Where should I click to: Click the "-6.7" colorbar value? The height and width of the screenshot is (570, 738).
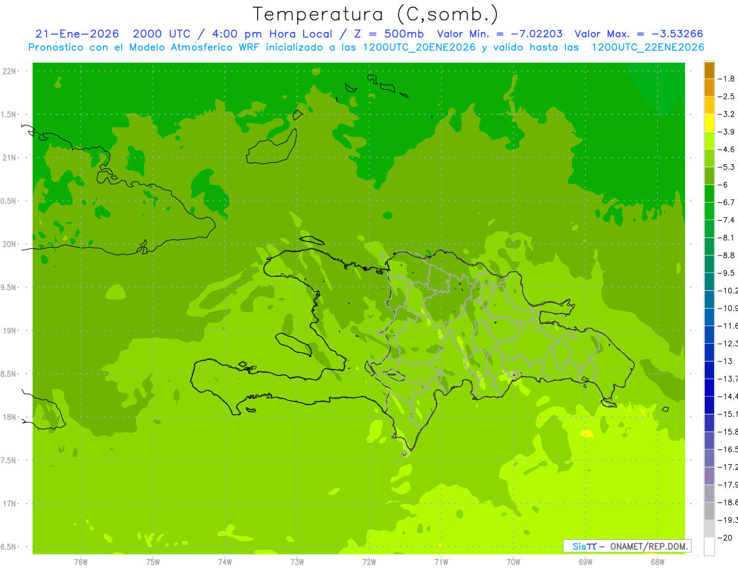(726, 202)
